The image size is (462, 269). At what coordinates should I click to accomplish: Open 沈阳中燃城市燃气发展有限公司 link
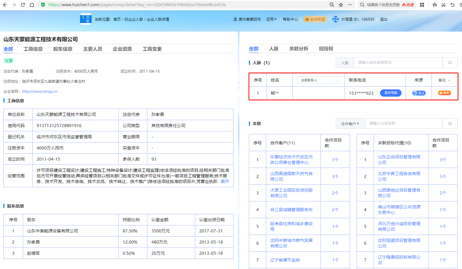pyautogui.click(x=291, y=243)
